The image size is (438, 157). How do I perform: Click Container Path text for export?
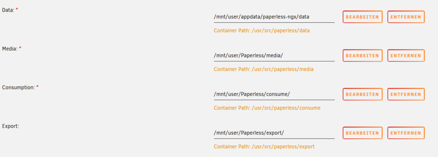264,147
